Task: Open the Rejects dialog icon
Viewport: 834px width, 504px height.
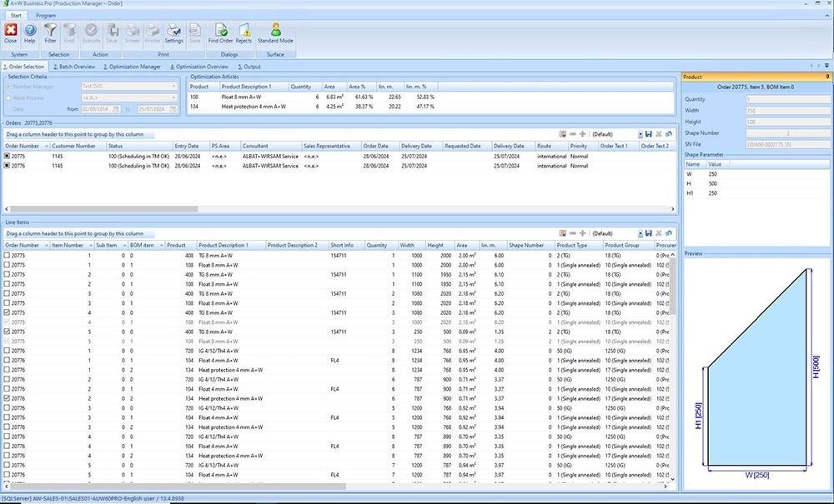Action: (244, 32)
